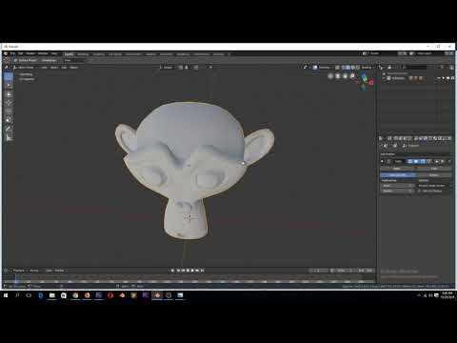Switch to solid viewport shading
This screenshot has width=457, height=343.
pyautogui.click(x=348, y=68)
